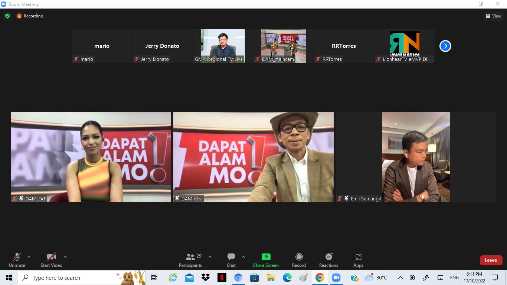Click the green Share Screen icon
507x285 pixels.
(x=266, y=257)
